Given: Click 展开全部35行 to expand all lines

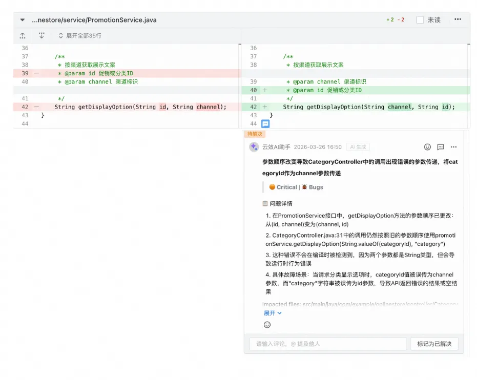Looking at the screenshot, I should tap(80, 35).
